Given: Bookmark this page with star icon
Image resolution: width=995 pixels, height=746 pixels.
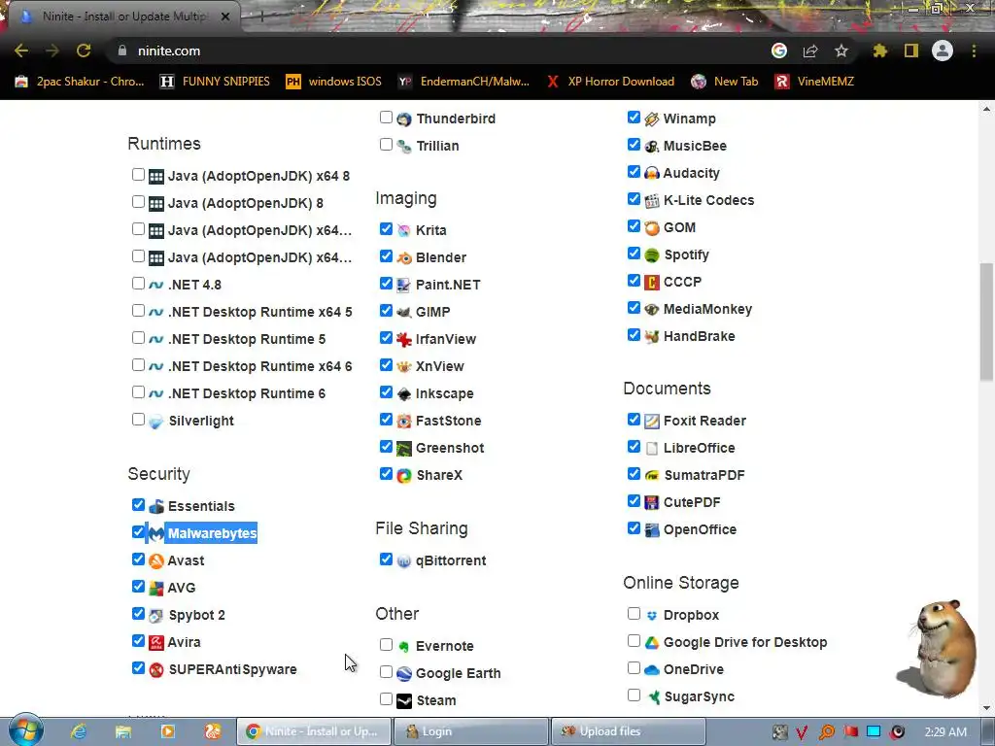Looking at the screenshot, I should [841, 51].
